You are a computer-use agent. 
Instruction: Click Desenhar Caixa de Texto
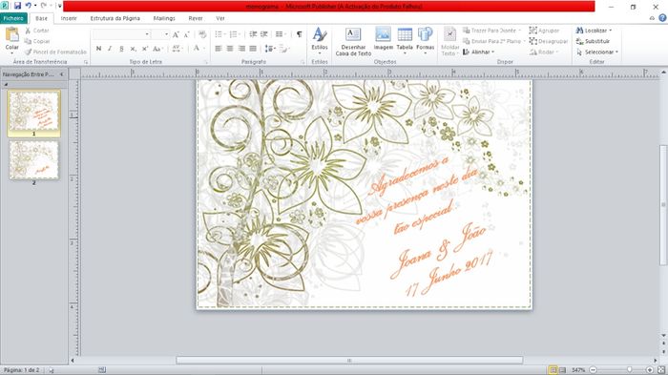tap(353, 42)
